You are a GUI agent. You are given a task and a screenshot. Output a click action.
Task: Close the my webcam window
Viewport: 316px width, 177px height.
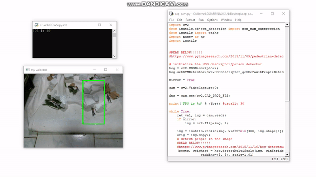point(117,70)
